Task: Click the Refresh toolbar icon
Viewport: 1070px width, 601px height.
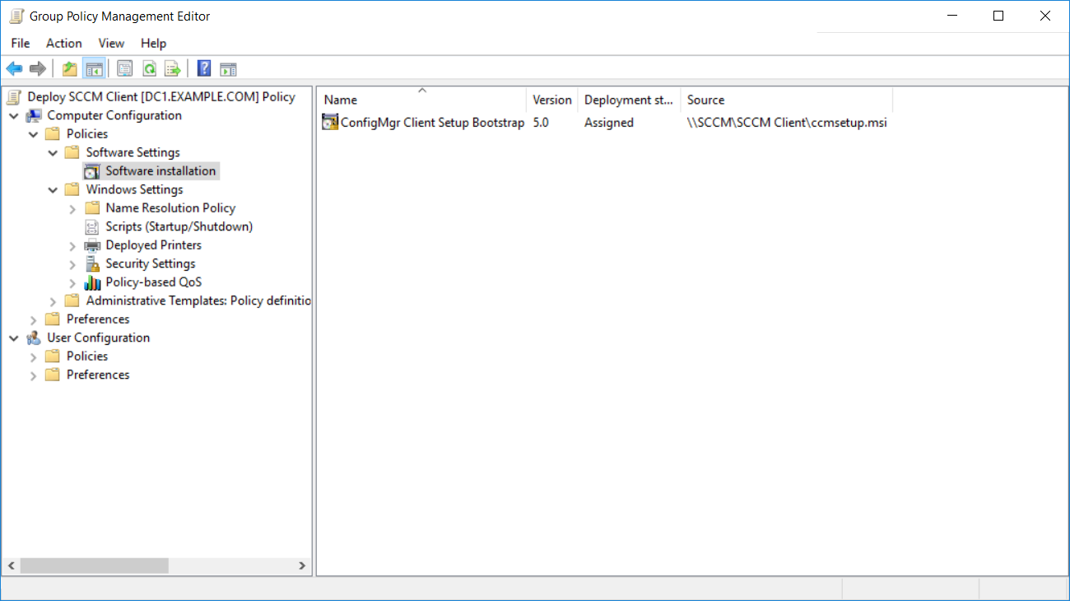Action: (149, 68)
